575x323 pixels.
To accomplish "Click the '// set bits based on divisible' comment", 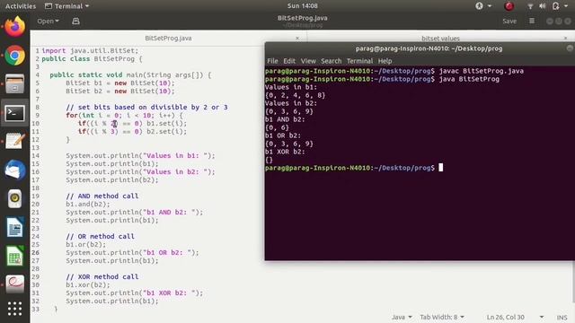I will point(146,107).
